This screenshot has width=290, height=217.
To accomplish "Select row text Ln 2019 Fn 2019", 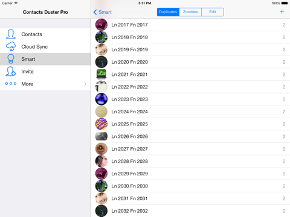I will [129, 49].
